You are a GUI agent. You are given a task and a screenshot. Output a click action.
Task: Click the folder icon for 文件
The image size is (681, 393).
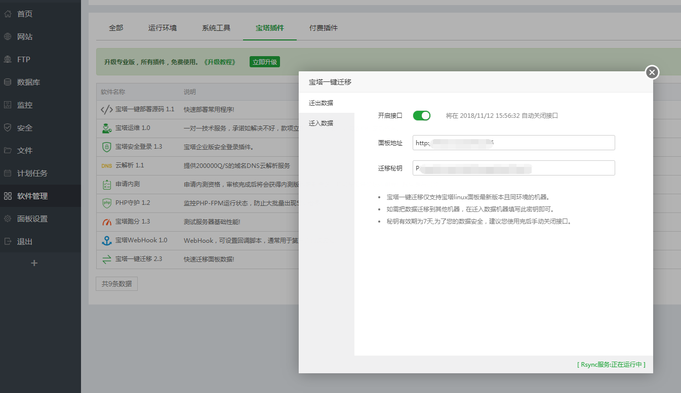click(8, 150)
